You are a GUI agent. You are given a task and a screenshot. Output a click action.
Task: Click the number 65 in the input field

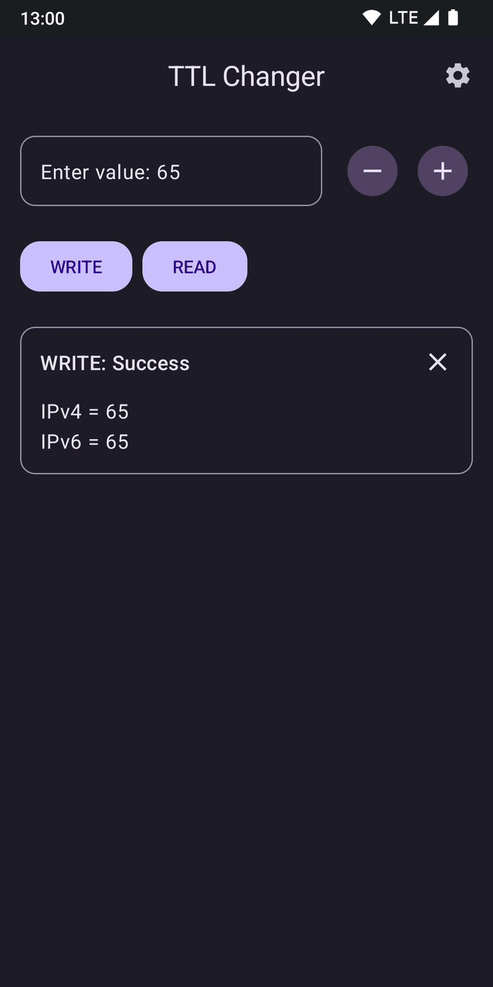pos(169,172)
